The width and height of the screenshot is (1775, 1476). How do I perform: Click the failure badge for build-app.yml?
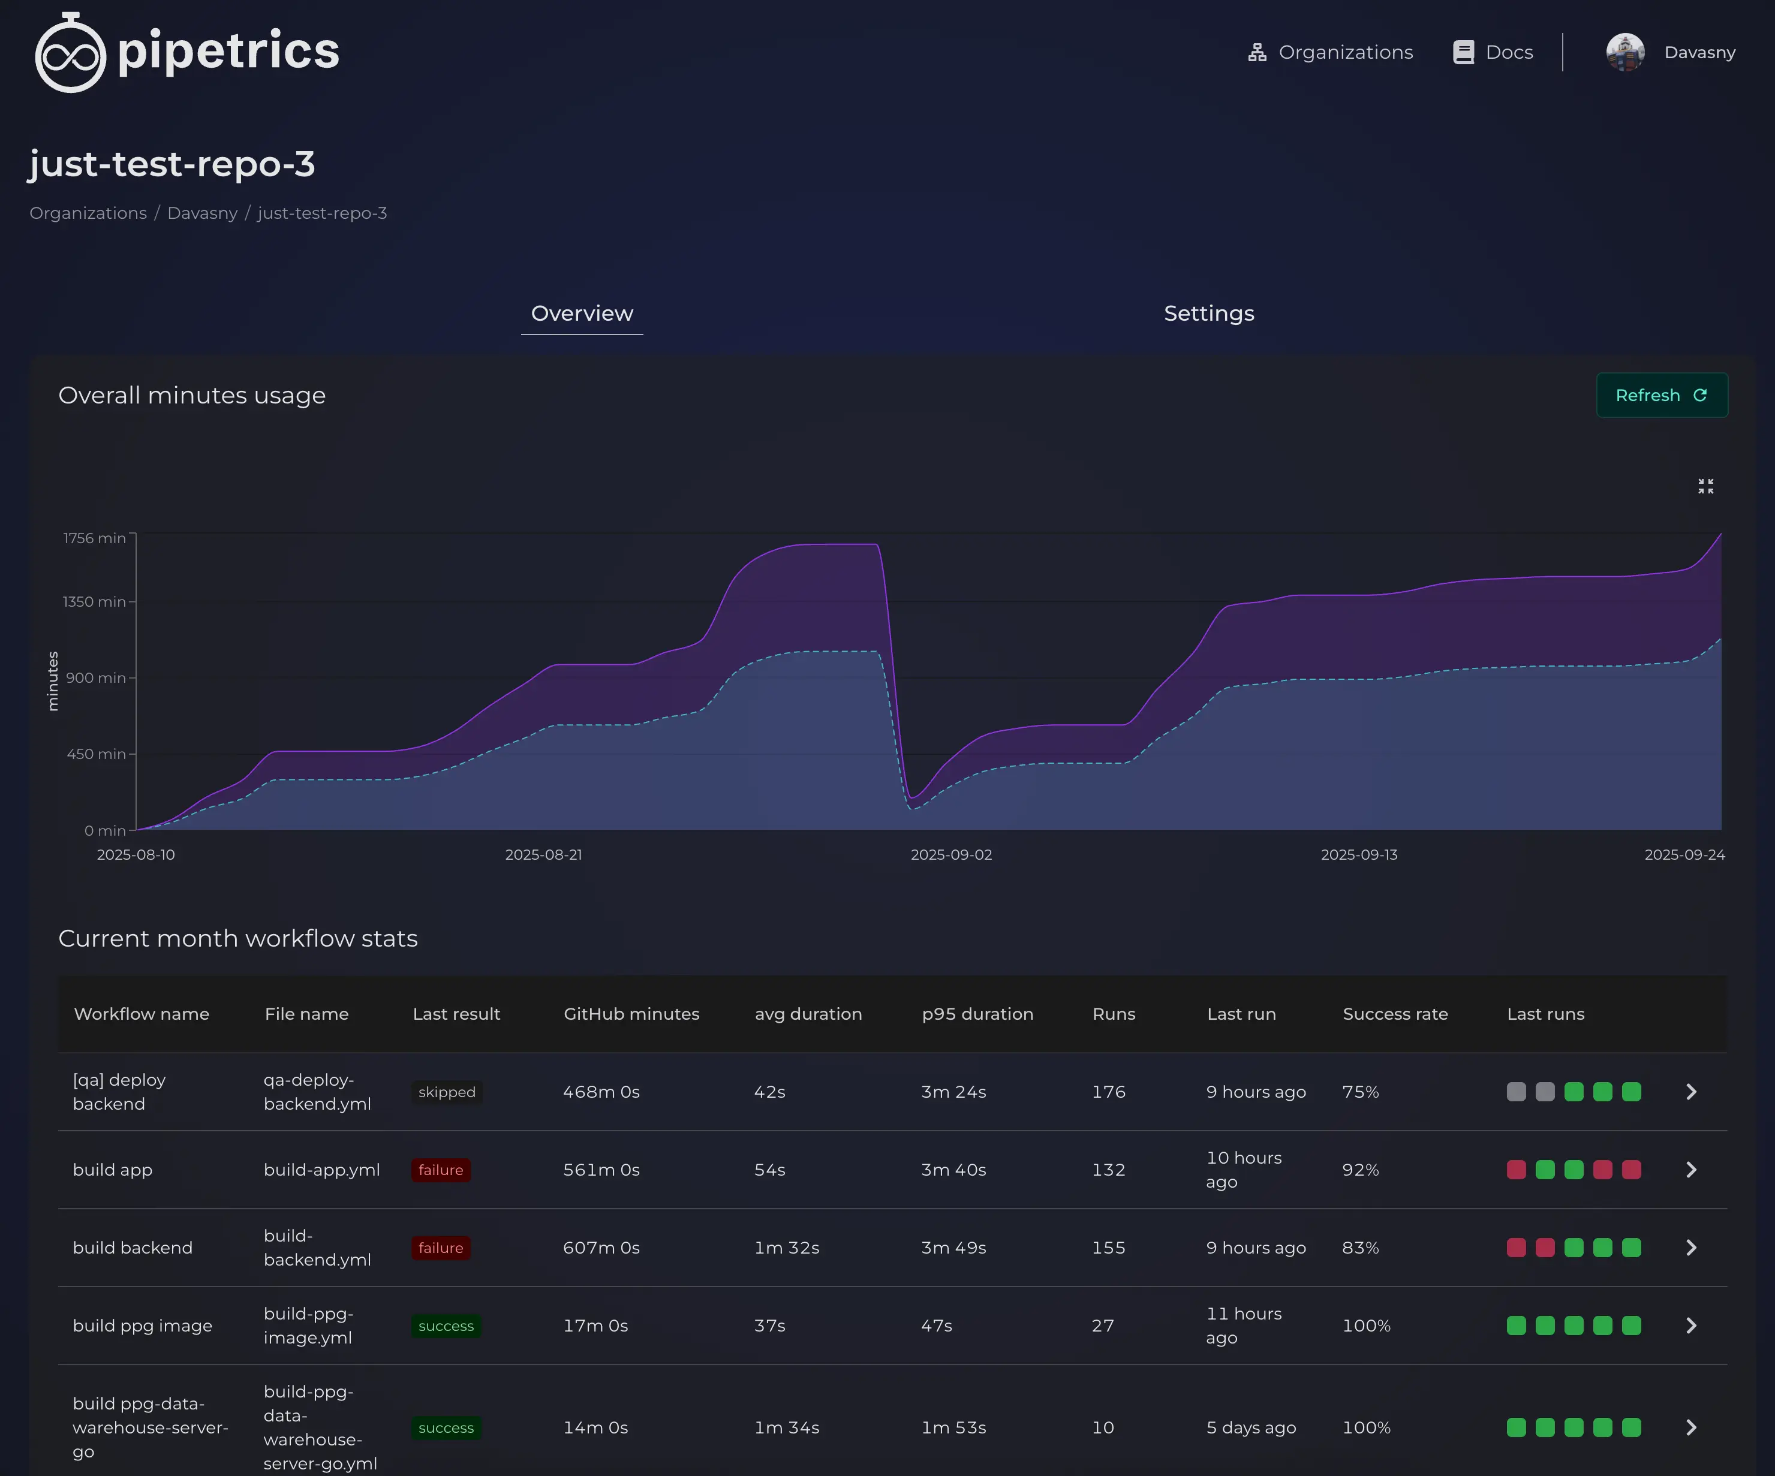[440, 1170]
